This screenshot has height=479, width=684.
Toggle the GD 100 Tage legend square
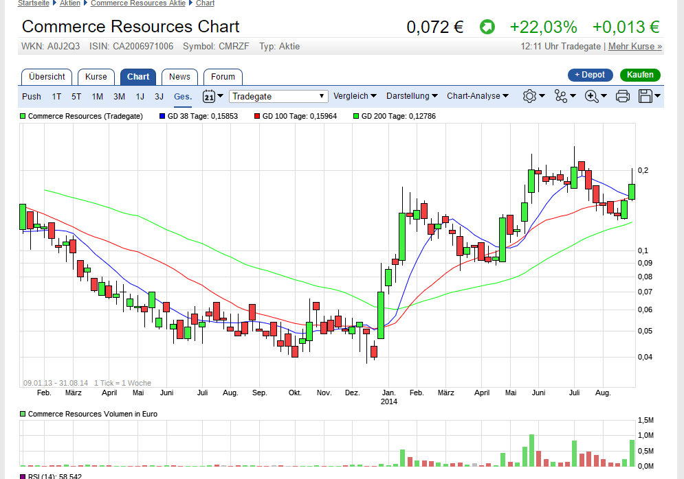pos(258,116)
